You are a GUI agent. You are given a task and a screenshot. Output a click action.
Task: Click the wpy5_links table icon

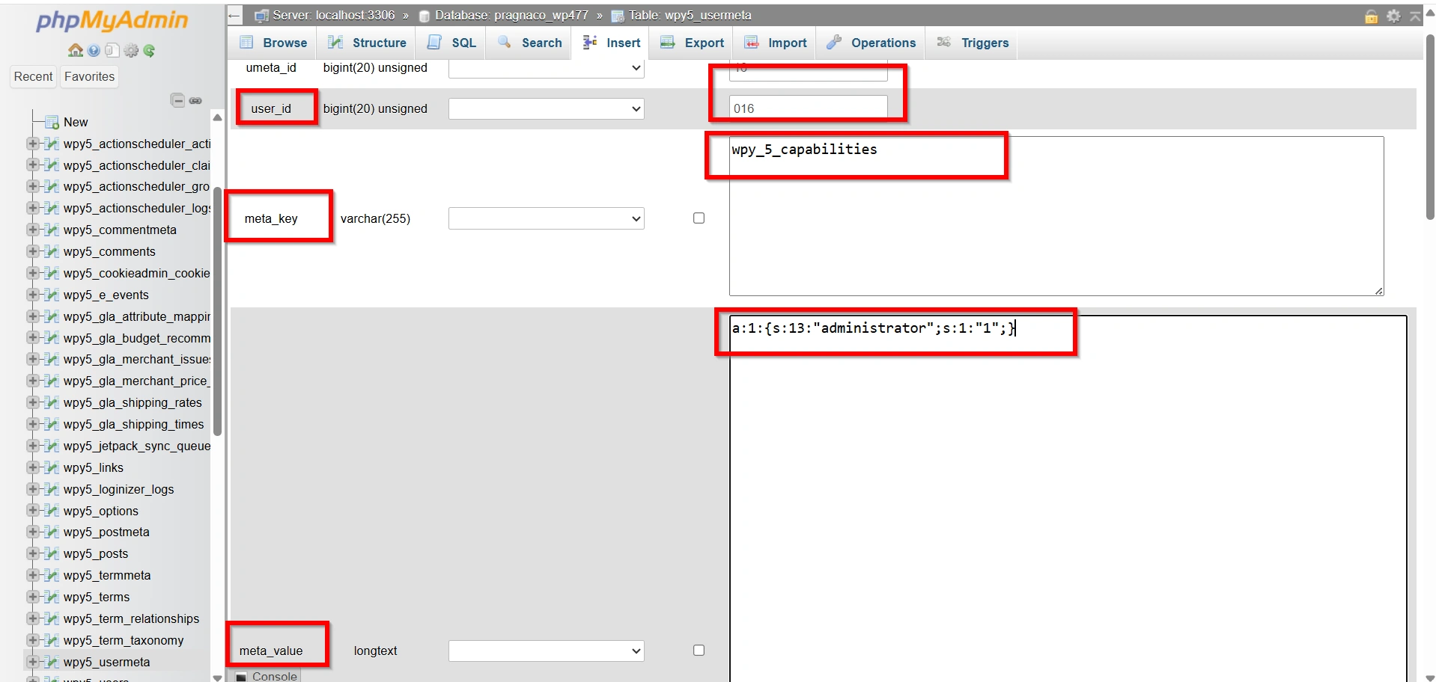click(52, 467)
